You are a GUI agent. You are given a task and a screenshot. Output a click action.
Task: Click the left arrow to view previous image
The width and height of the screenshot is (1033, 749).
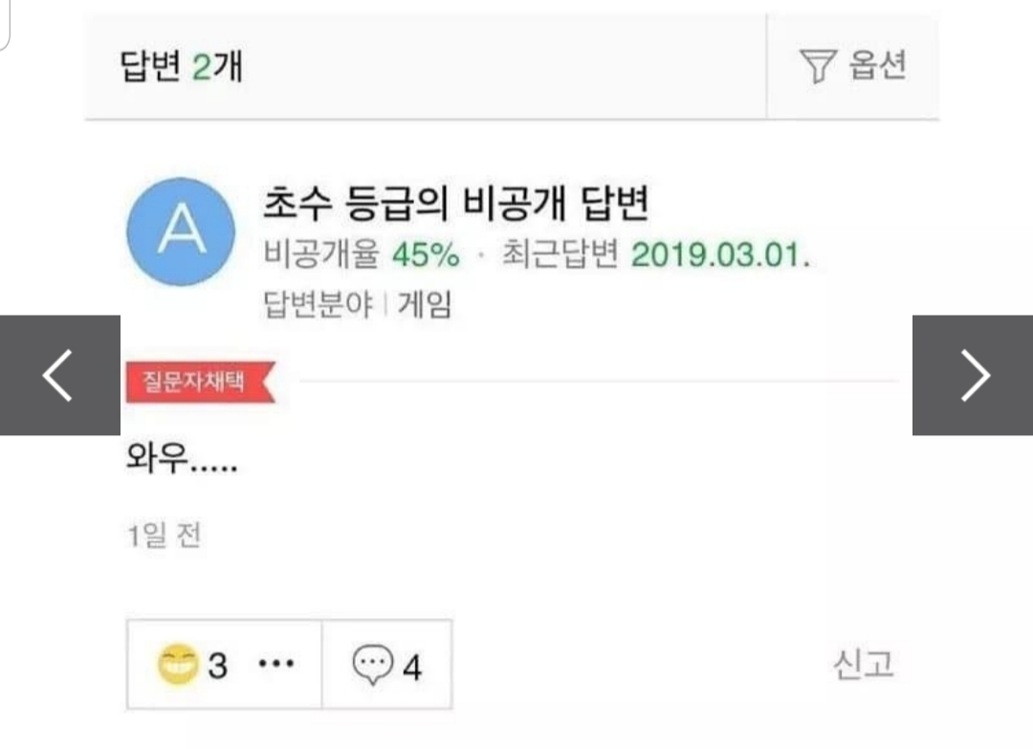point(60,375)
